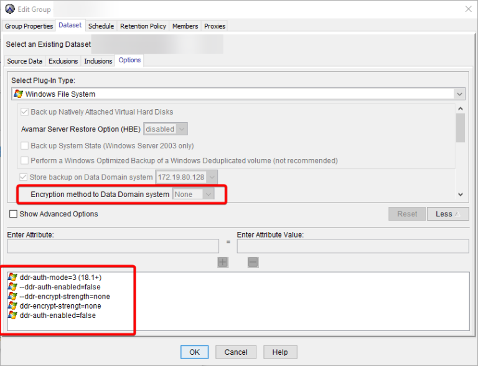The width and height of the screenshot is (478, 366).
Task: Expand the Encryption method to Data Domain dropdown
Action: pos(209,195)
